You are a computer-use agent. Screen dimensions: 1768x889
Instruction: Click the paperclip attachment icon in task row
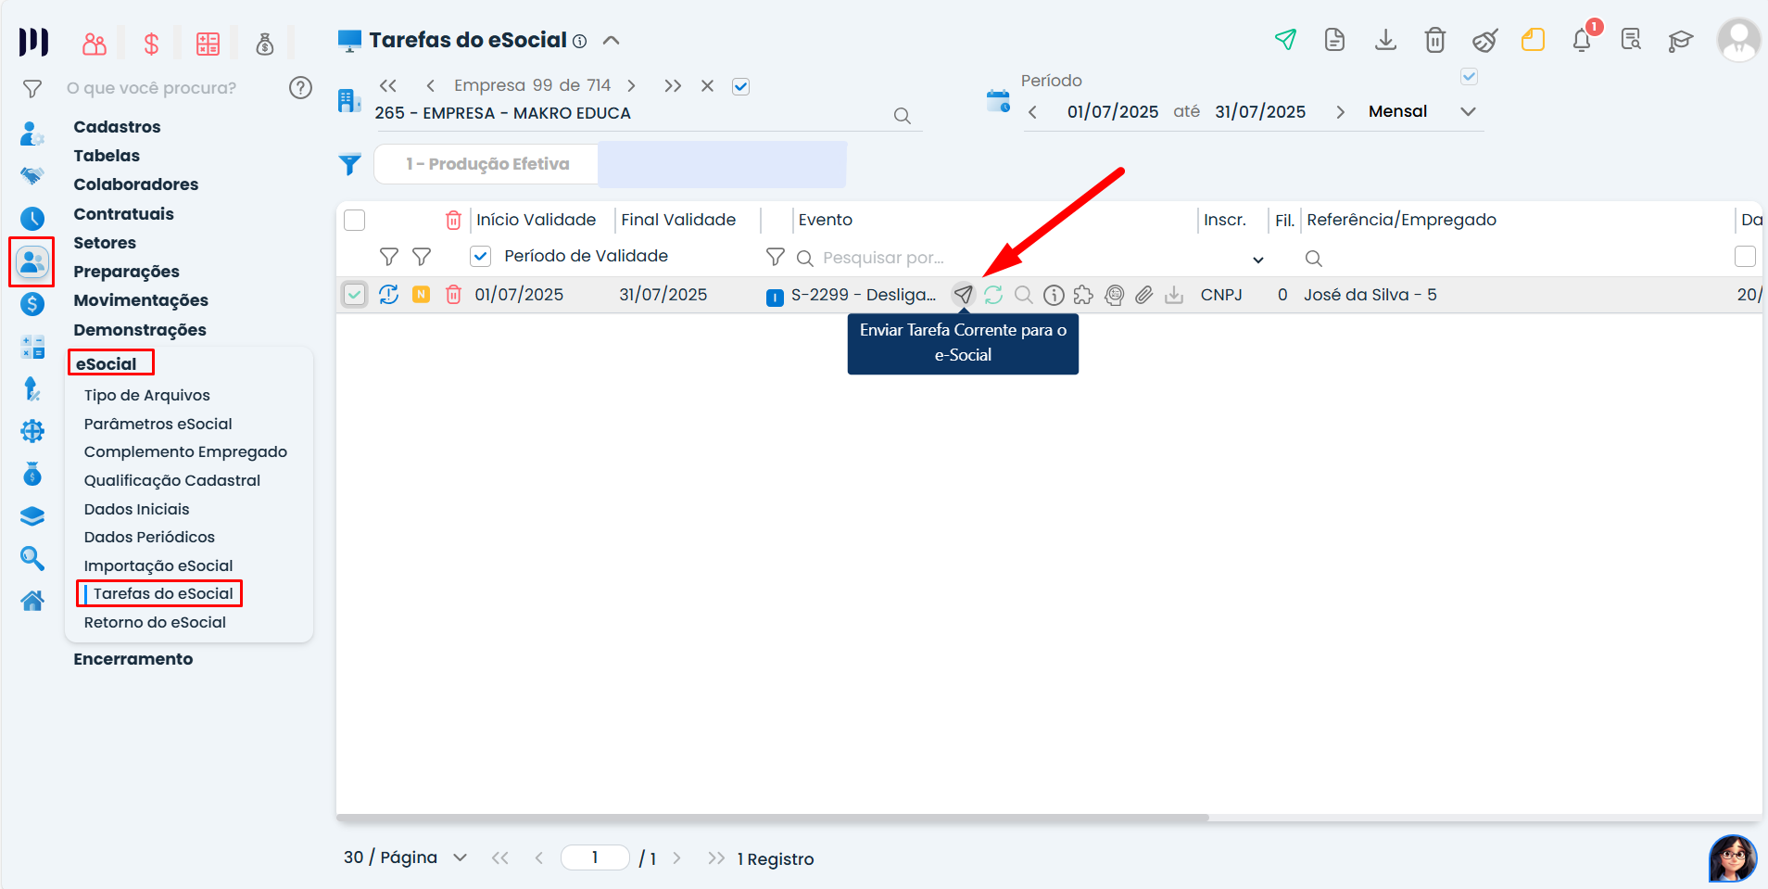point(1144,295)
